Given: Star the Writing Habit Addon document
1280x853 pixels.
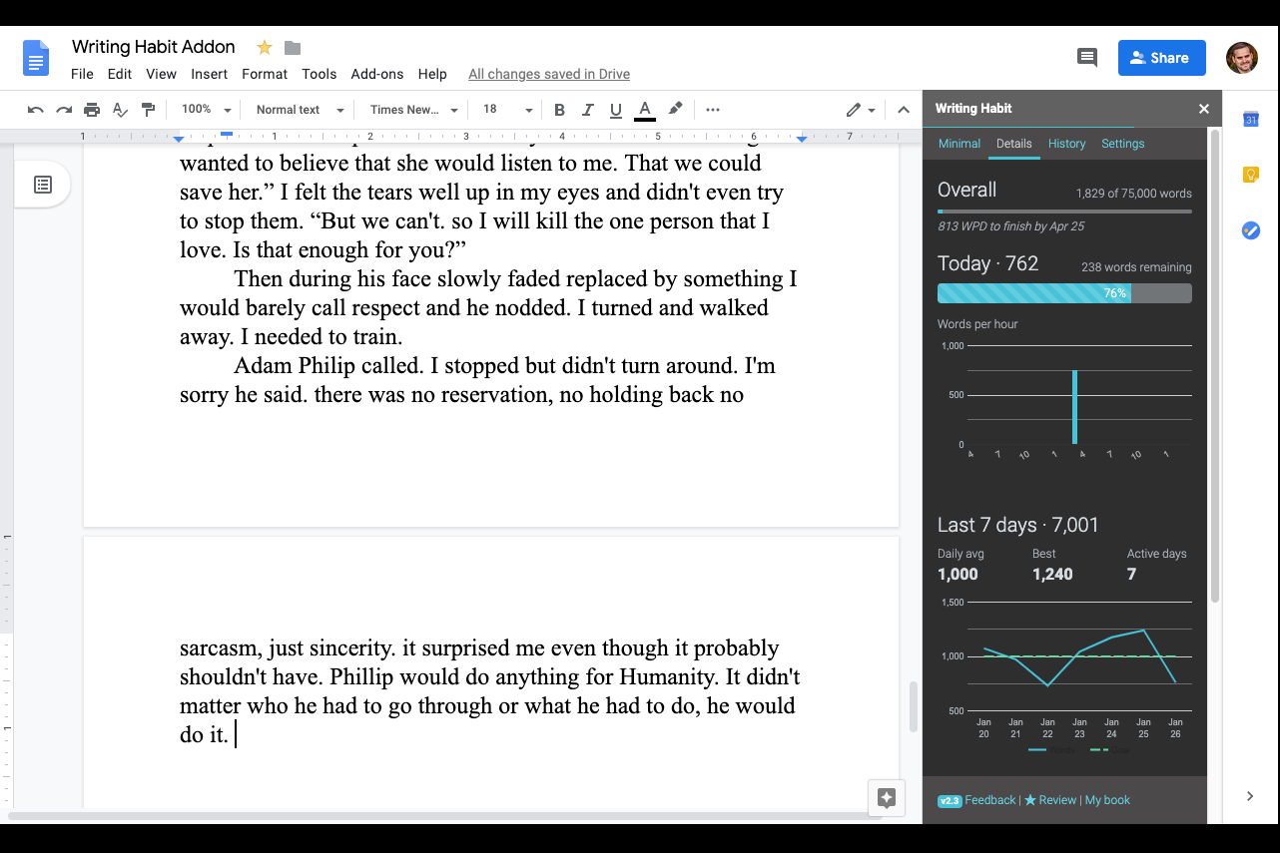Looking at the screenshot, I should pos(265,47).
